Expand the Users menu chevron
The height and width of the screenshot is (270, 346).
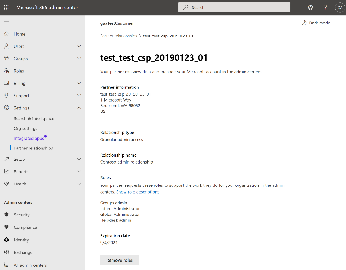(79, 46)
